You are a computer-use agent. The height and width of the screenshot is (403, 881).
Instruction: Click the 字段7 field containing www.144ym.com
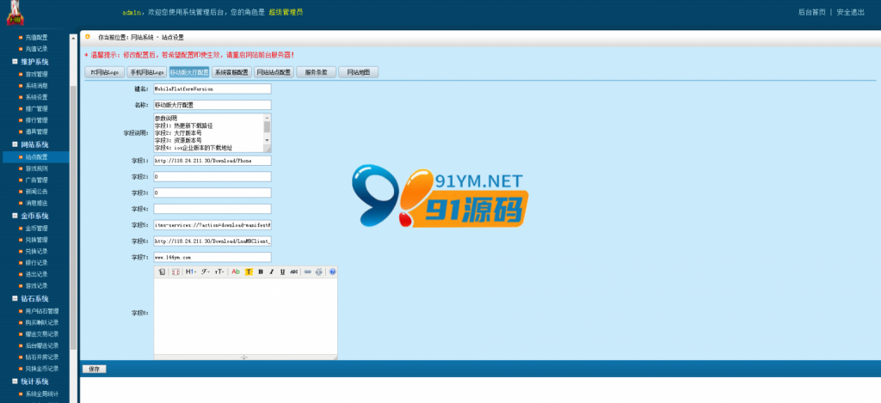213,257
